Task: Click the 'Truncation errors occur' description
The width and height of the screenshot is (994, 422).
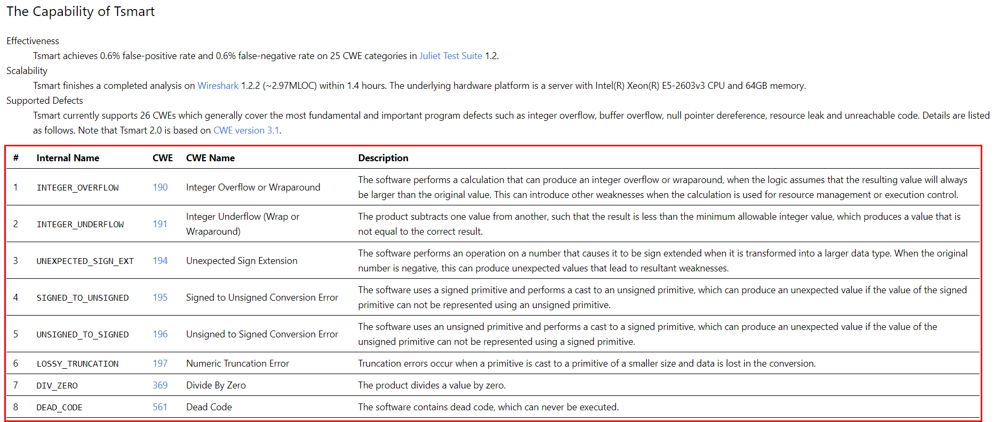Action: (x=587, y=363)
